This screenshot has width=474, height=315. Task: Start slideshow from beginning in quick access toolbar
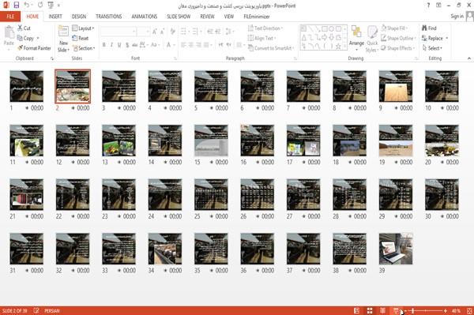click(51, 6)
